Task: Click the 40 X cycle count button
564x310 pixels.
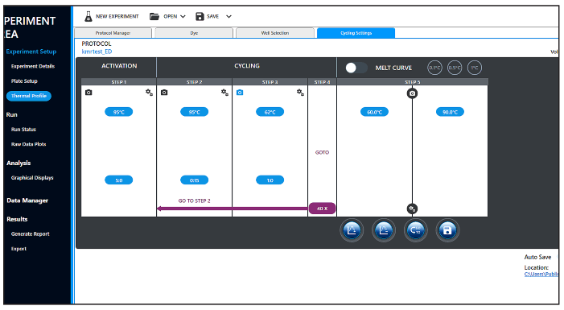Action: click(x=322, y=209)
